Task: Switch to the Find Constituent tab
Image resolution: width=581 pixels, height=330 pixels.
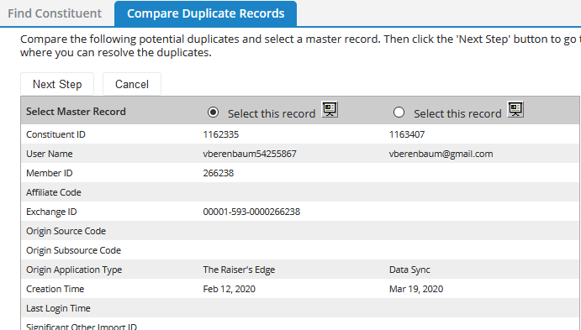Action: [x=55, y=13]
